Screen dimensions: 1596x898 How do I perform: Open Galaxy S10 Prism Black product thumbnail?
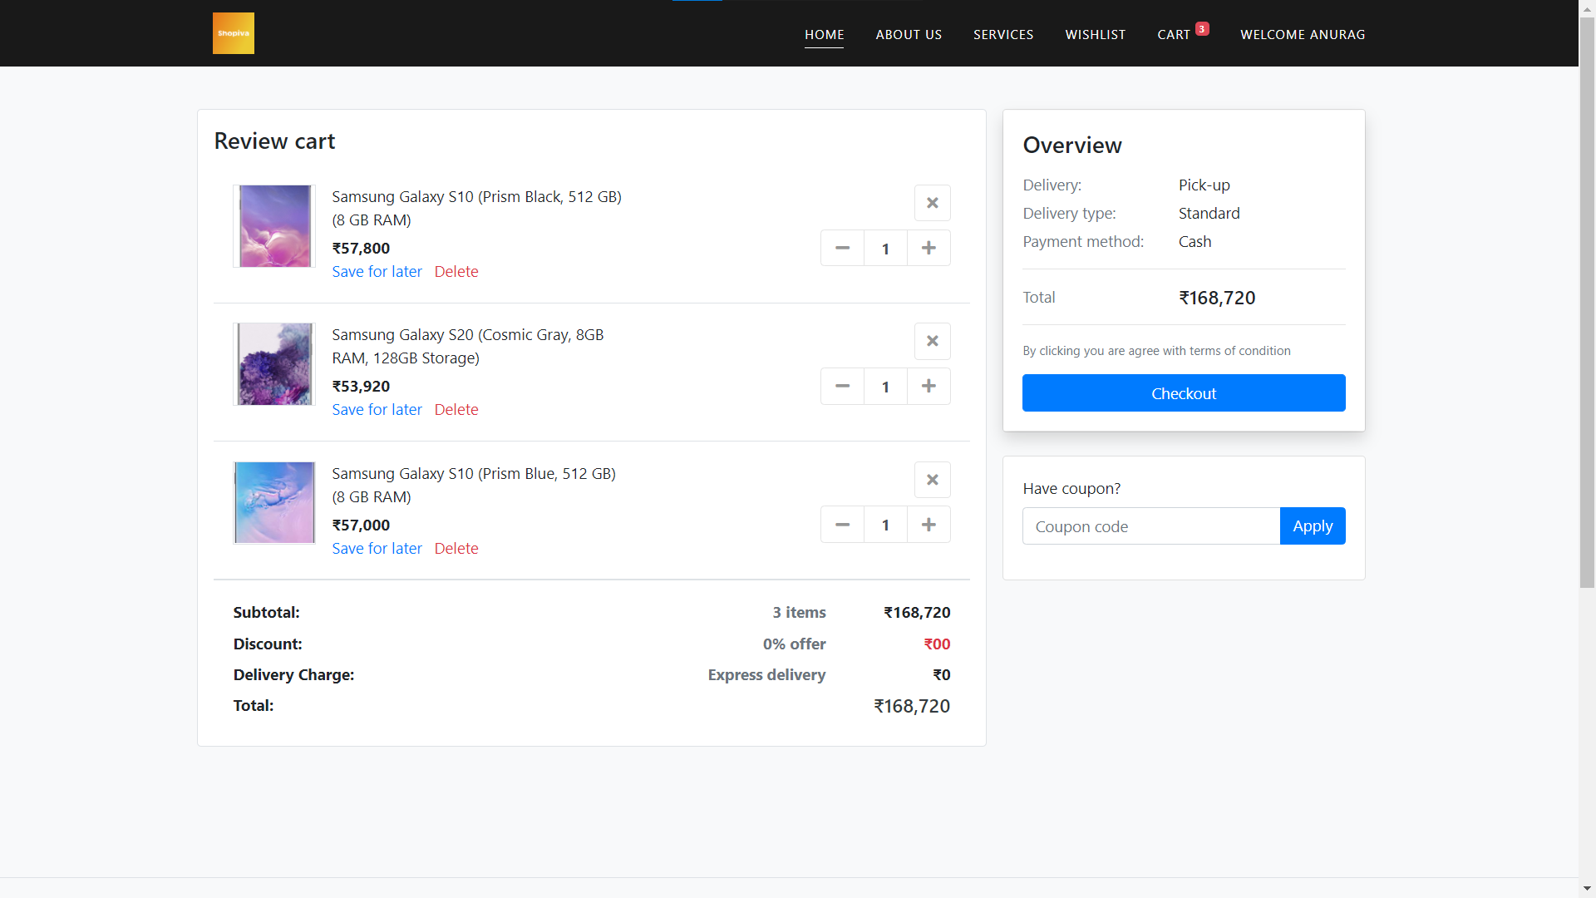pyautogui.click(x=274, y=226)
